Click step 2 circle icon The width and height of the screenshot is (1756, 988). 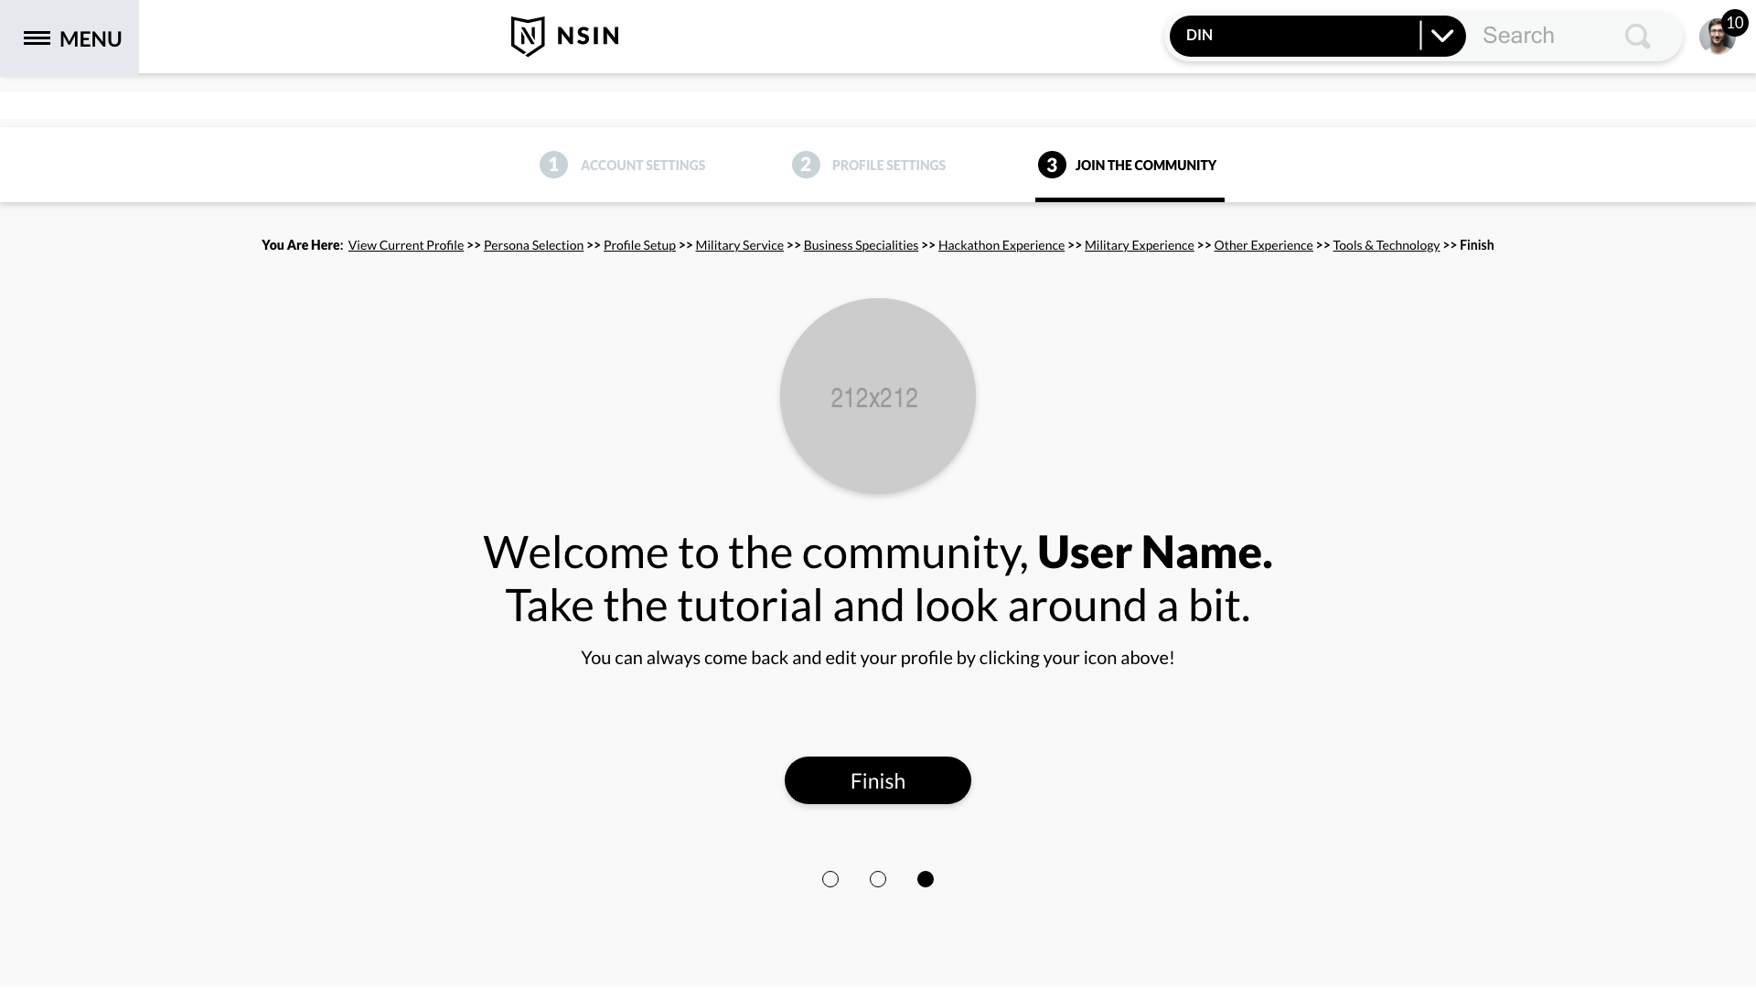806,165
